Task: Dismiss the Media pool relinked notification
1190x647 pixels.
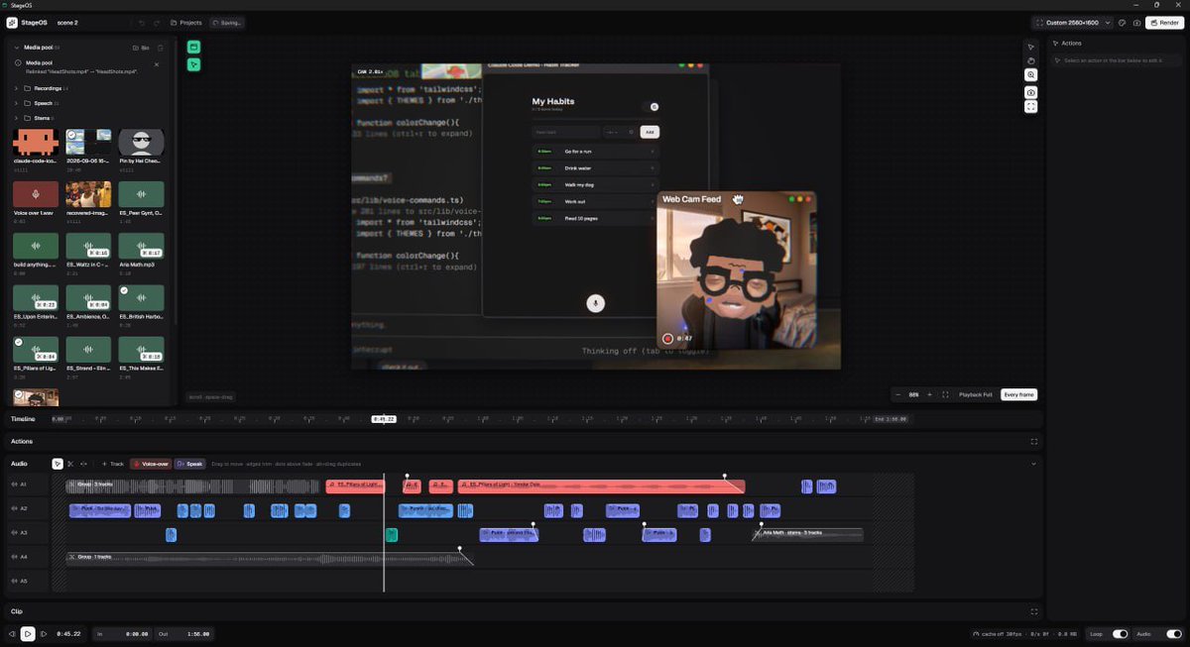Action: pos(157,64)
